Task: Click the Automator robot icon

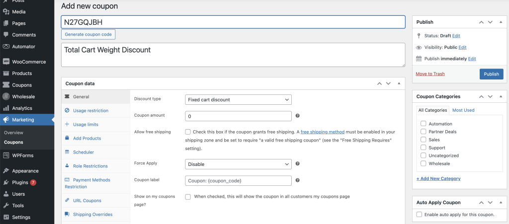Action: pos(6,46)
